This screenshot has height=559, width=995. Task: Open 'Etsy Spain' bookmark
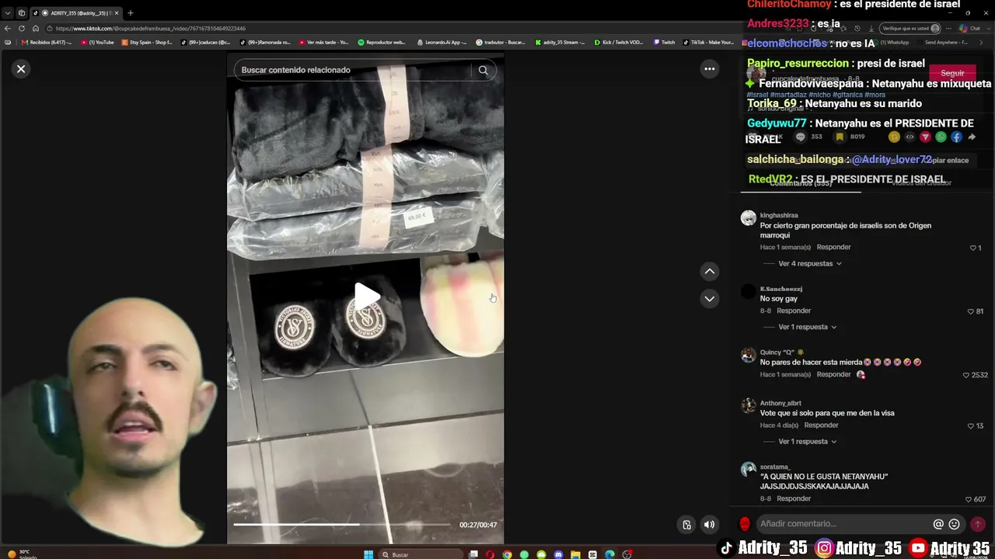coord(148,42)
